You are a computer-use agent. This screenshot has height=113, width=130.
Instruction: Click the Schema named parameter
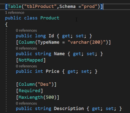tap(67, 7)
